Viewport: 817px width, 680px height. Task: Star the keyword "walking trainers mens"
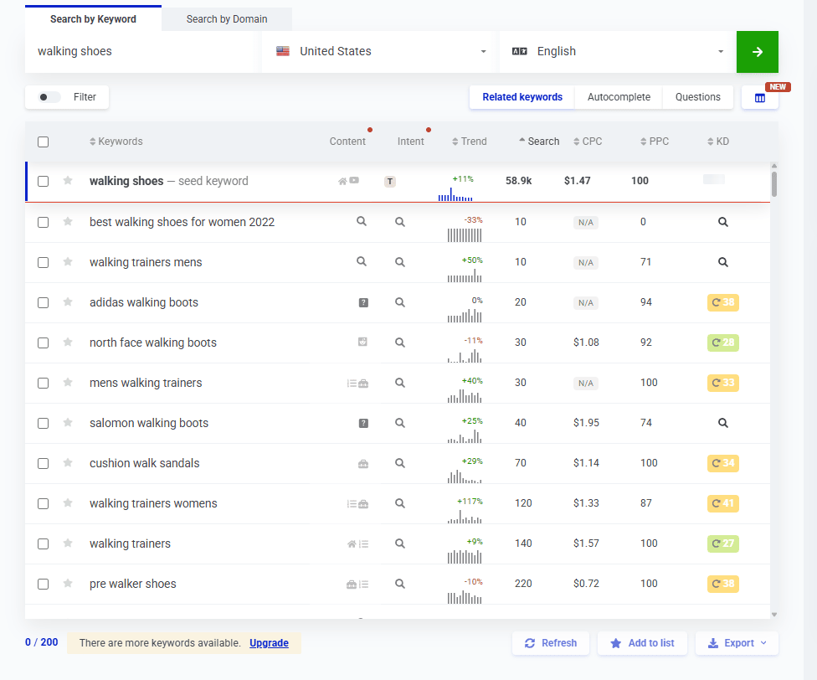coord(66,262)
